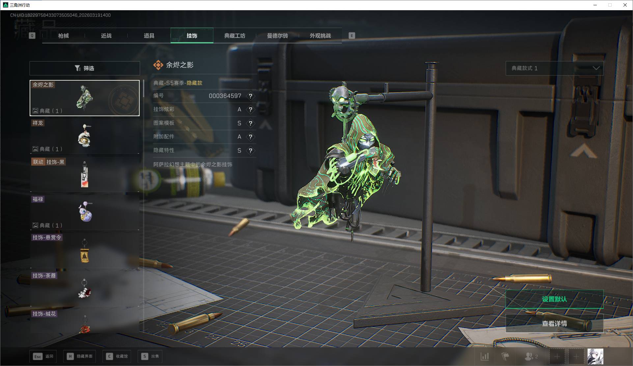Select the 联动 挂饰-黑 charm item
The height and width of the screenshot is (366, 633).
click(x=85, y=174)
